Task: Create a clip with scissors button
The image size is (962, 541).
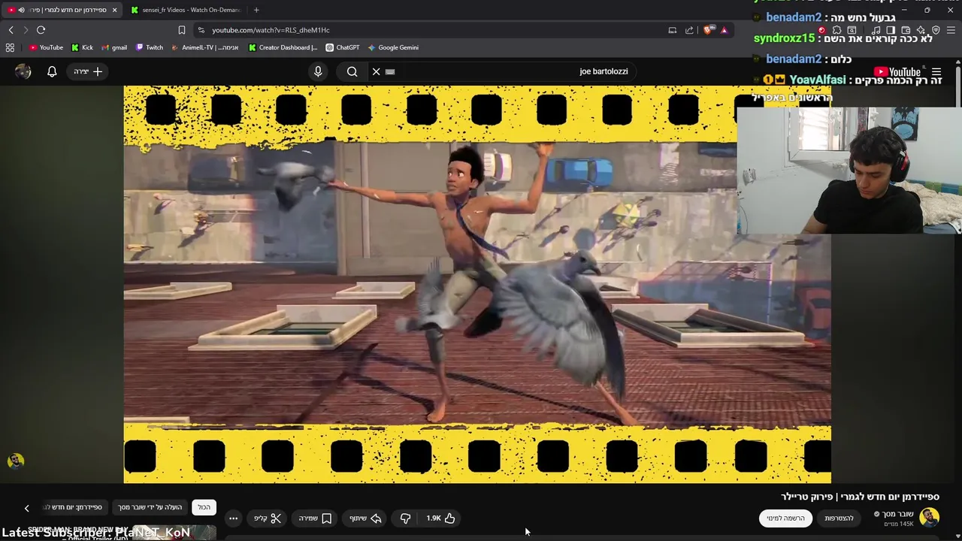Action: (x=267, y=518)
